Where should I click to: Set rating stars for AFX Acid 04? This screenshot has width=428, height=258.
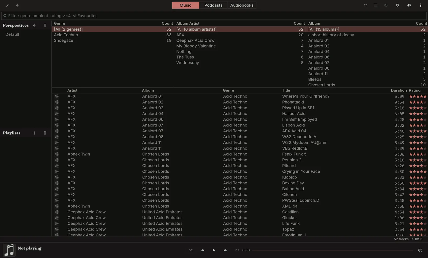click(x=418, y=131)
